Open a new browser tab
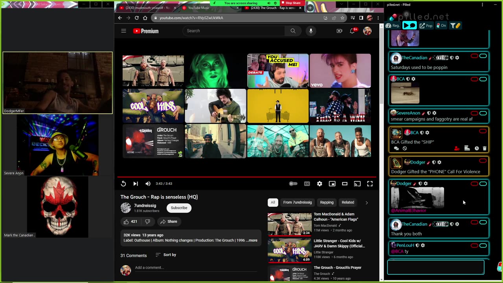The image size is (503, 283). (x=310, y=8)
